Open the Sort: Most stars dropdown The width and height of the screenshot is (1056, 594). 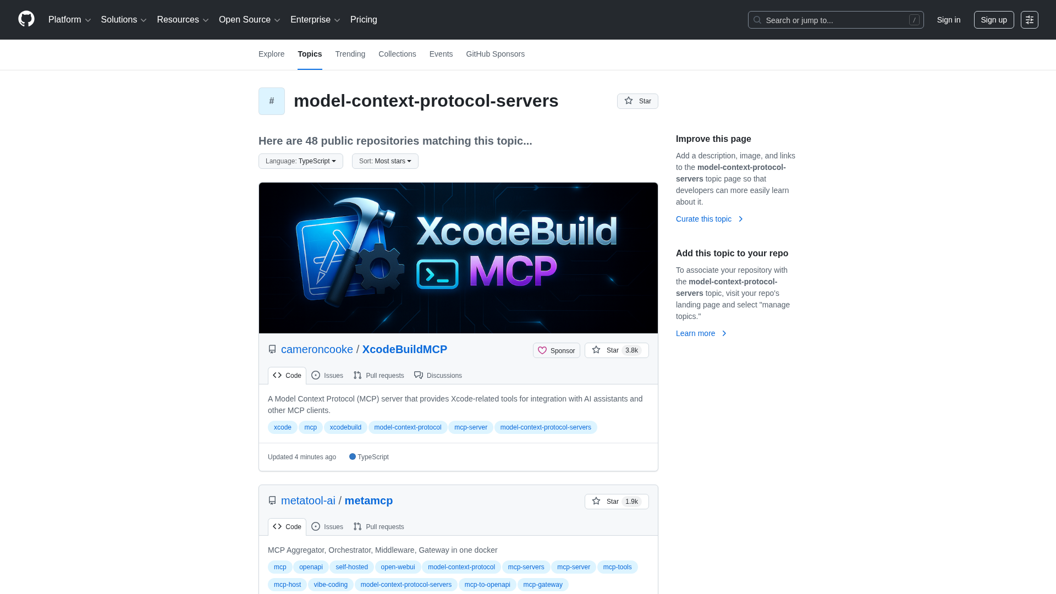(x=385, y=161)
